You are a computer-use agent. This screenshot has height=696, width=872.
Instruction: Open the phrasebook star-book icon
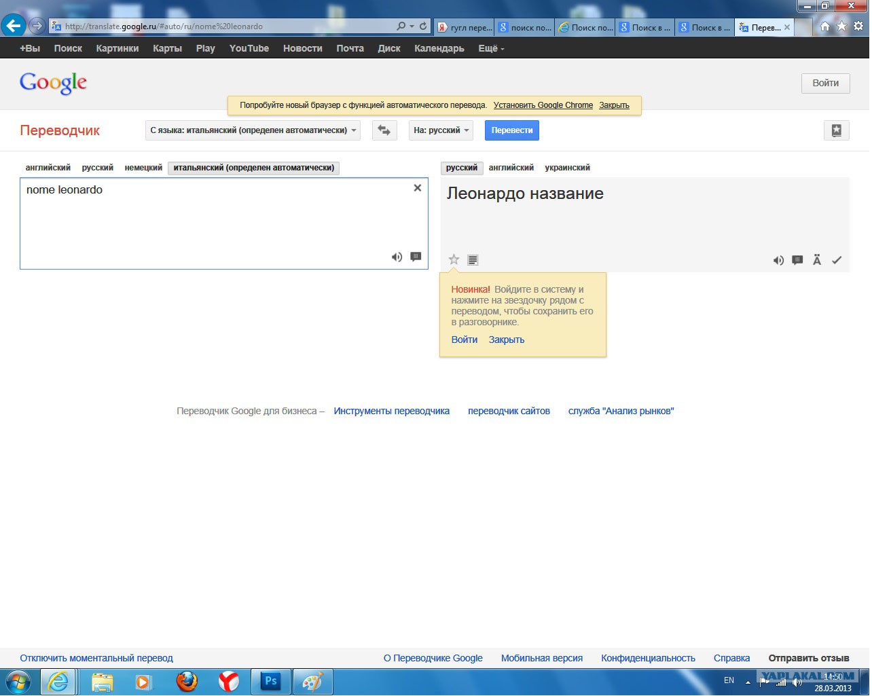tap(837, 130)
